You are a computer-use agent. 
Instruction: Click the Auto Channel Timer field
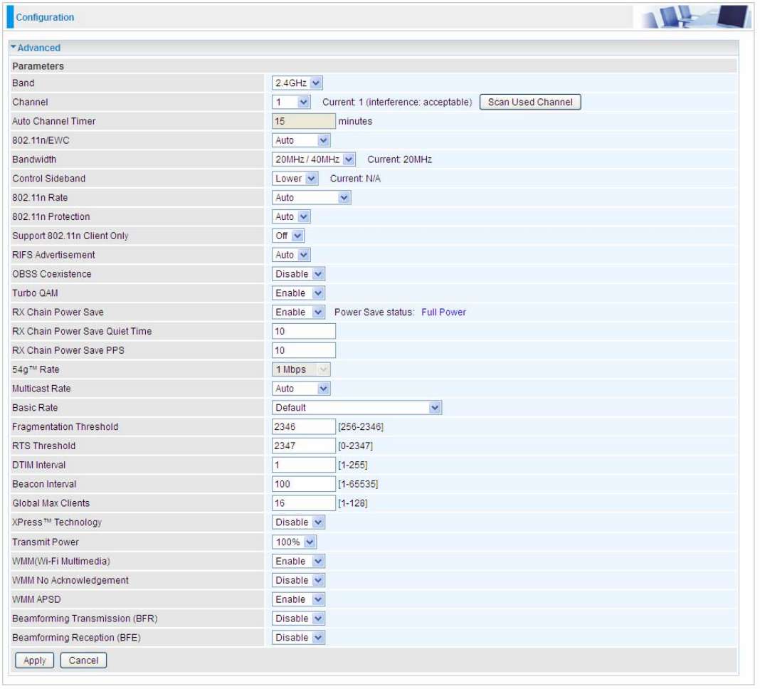305,121
